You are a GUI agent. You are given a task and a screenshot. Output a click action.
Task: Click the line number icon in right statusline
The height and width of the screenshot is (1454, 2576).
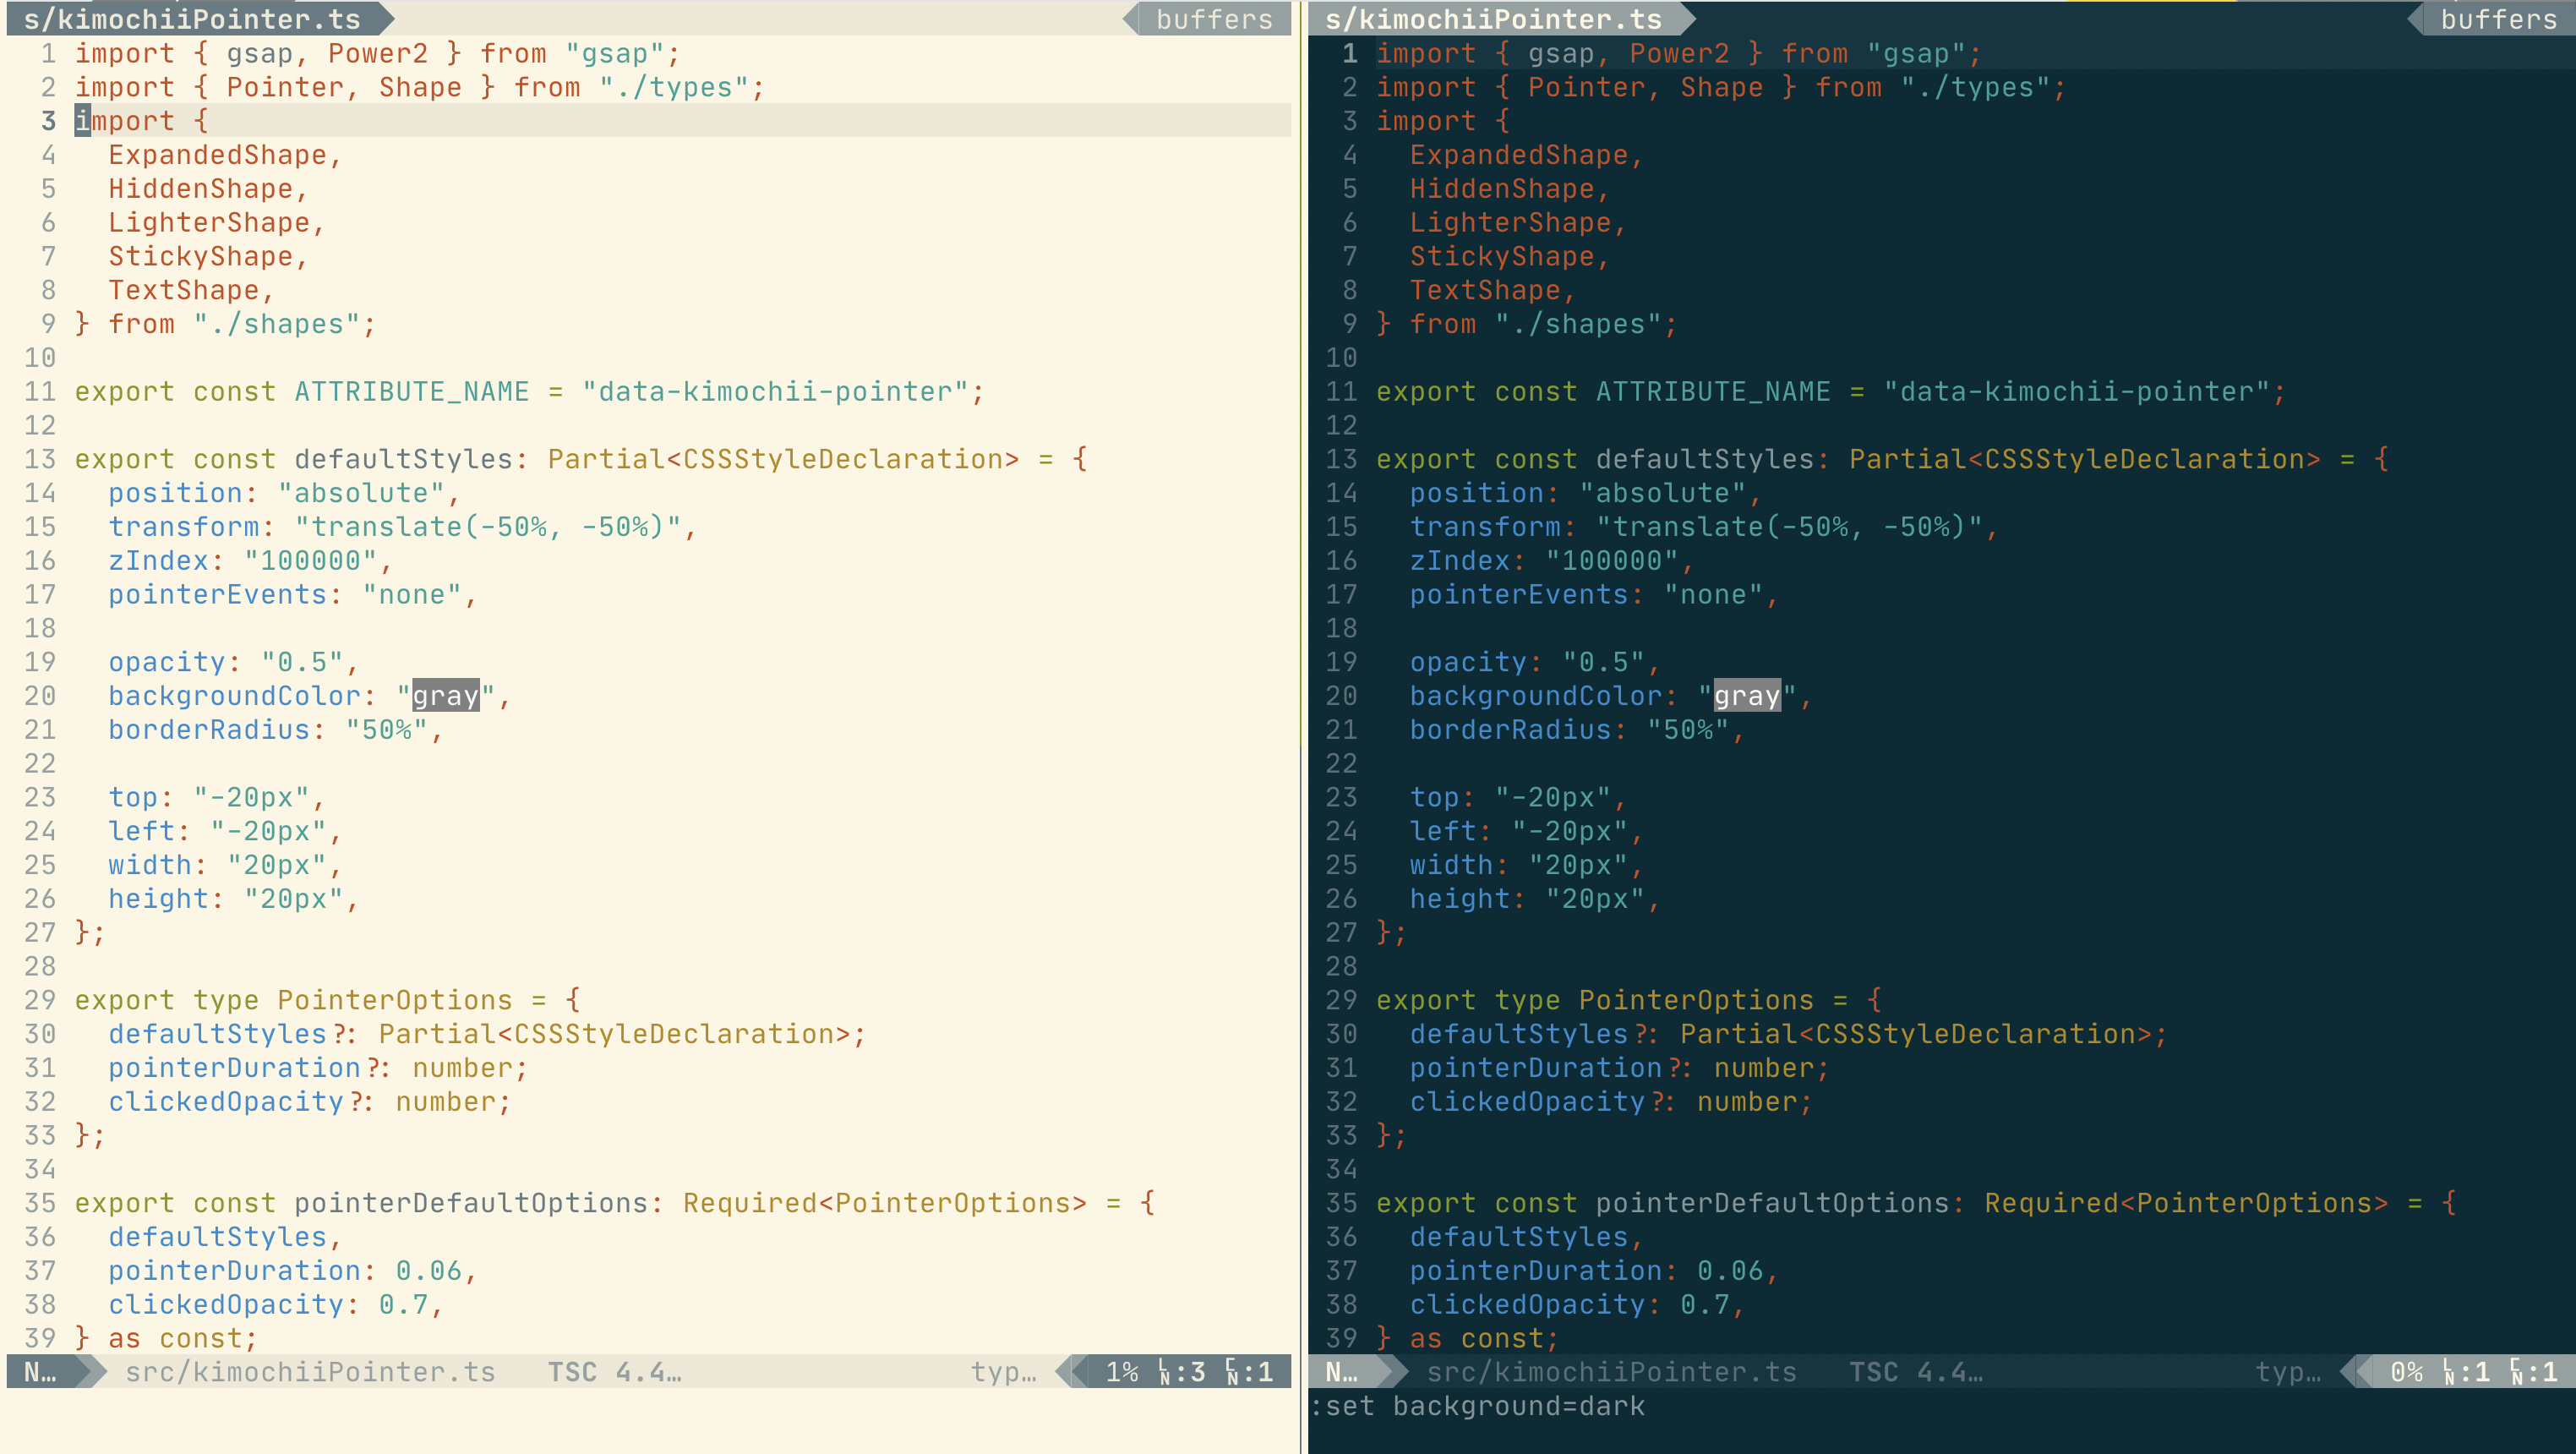click(2466, 1372)
